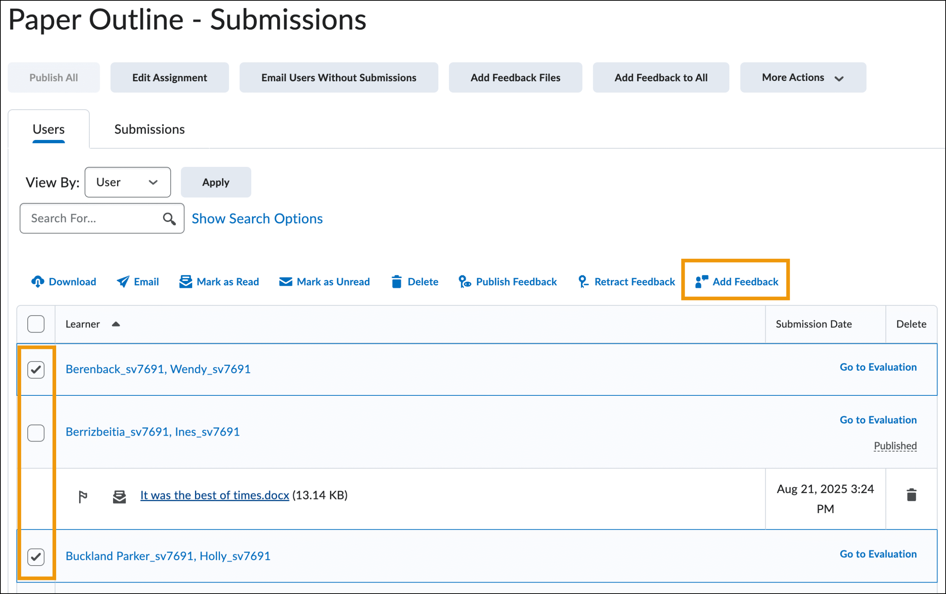Delete submission using the row trash icon

pos(911,495)
